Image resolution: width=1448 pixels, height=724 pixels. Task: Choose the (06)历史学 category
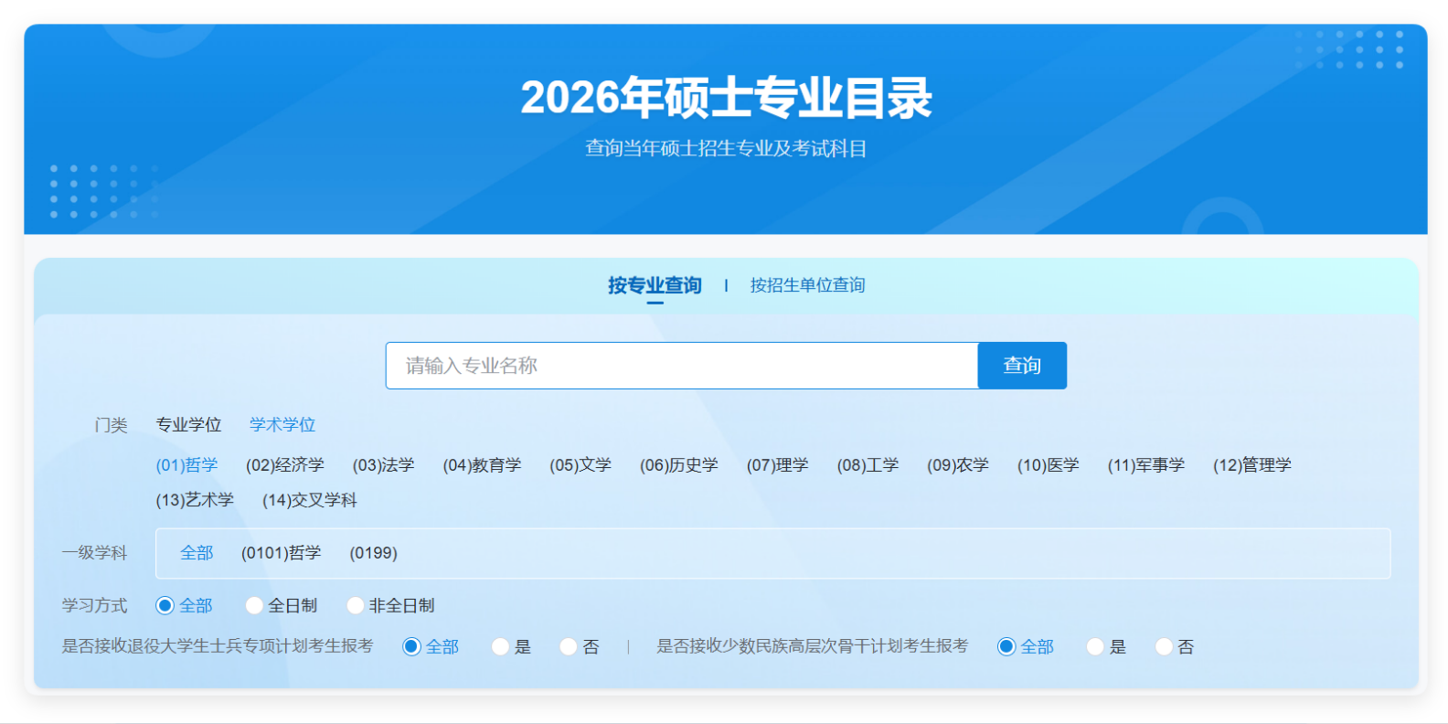coord(679,465)
